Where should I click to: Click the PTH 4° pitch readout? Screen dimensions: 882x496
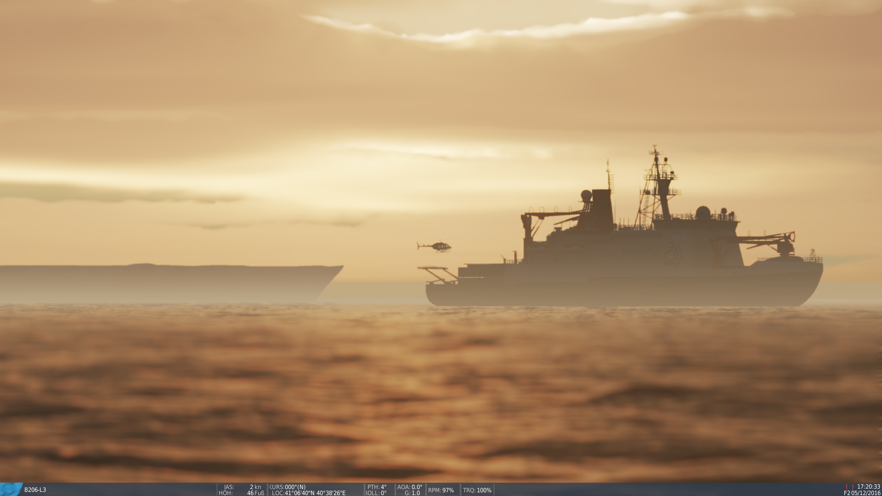[377, 487]
